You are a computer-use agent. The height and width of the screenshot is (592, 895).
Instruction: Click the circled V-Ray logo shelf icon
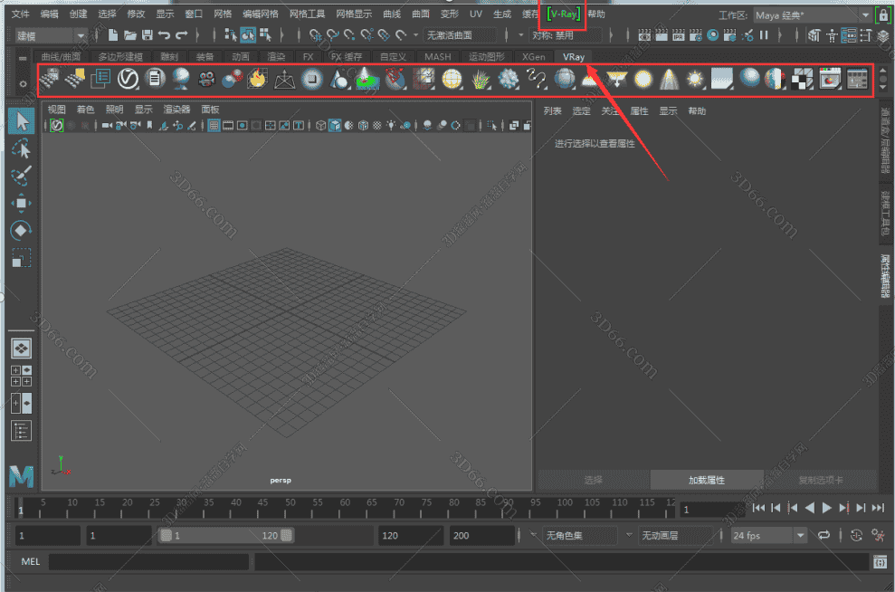128,80
